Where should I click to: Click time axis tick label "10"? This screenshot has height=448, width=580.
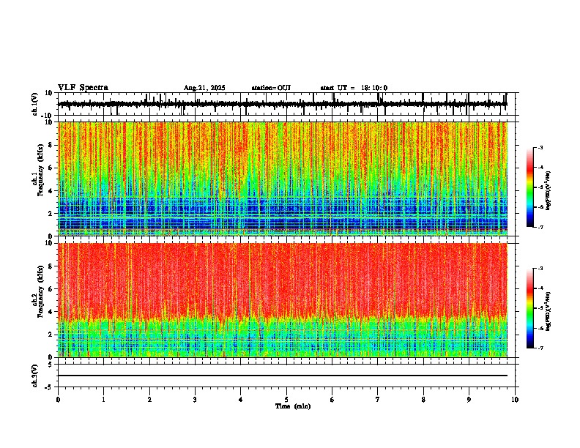515,400
